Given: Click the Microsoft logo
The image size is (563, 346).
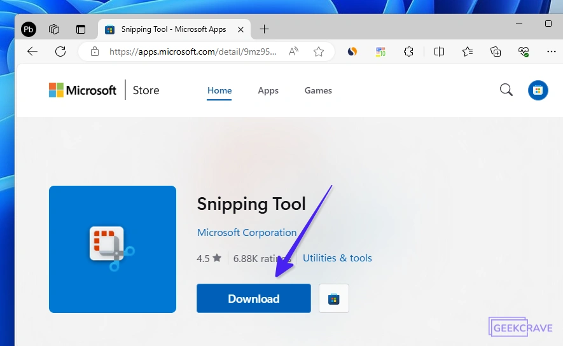Looking at the screenshot, I should (83, 90).
